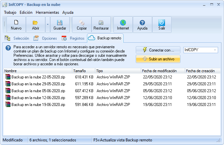Image resolution: width=224 pixels, height=145 pixels.
Task: Open the Internet globe icon
Action: [x=123, y=23]
